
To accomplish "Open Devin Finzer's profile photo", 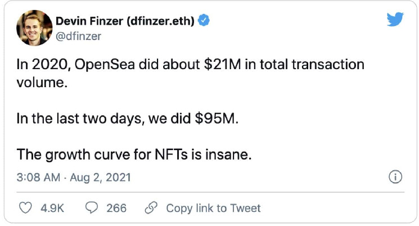I will pos(34,28).
